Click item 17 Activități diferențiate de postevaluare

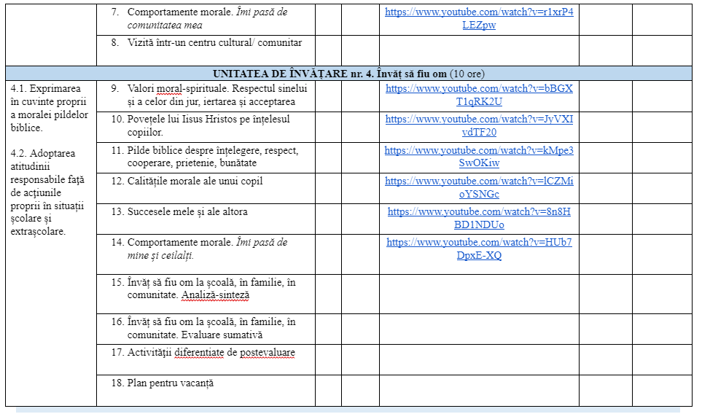(x=211, y=353)
